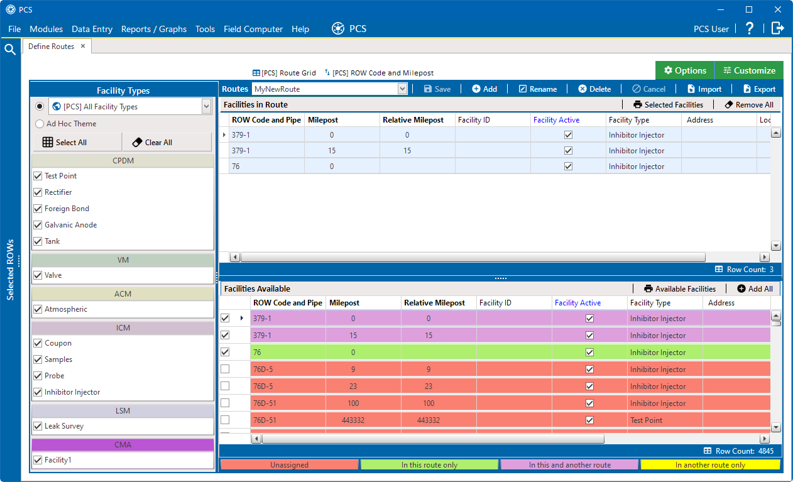Open the Help menu

[x=300, y=29]
